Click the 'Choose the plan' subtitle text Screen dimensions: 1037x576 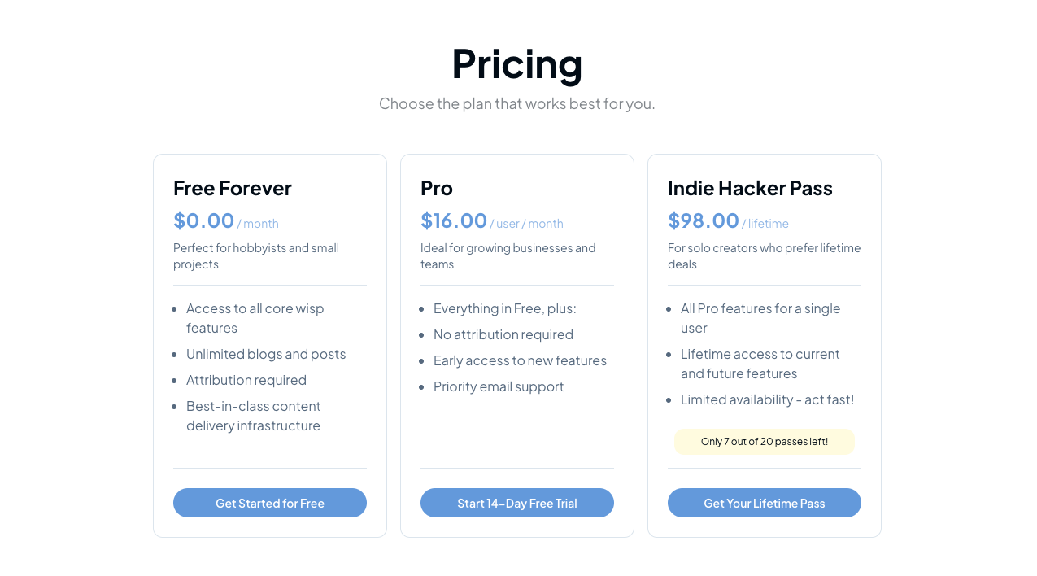516,103
